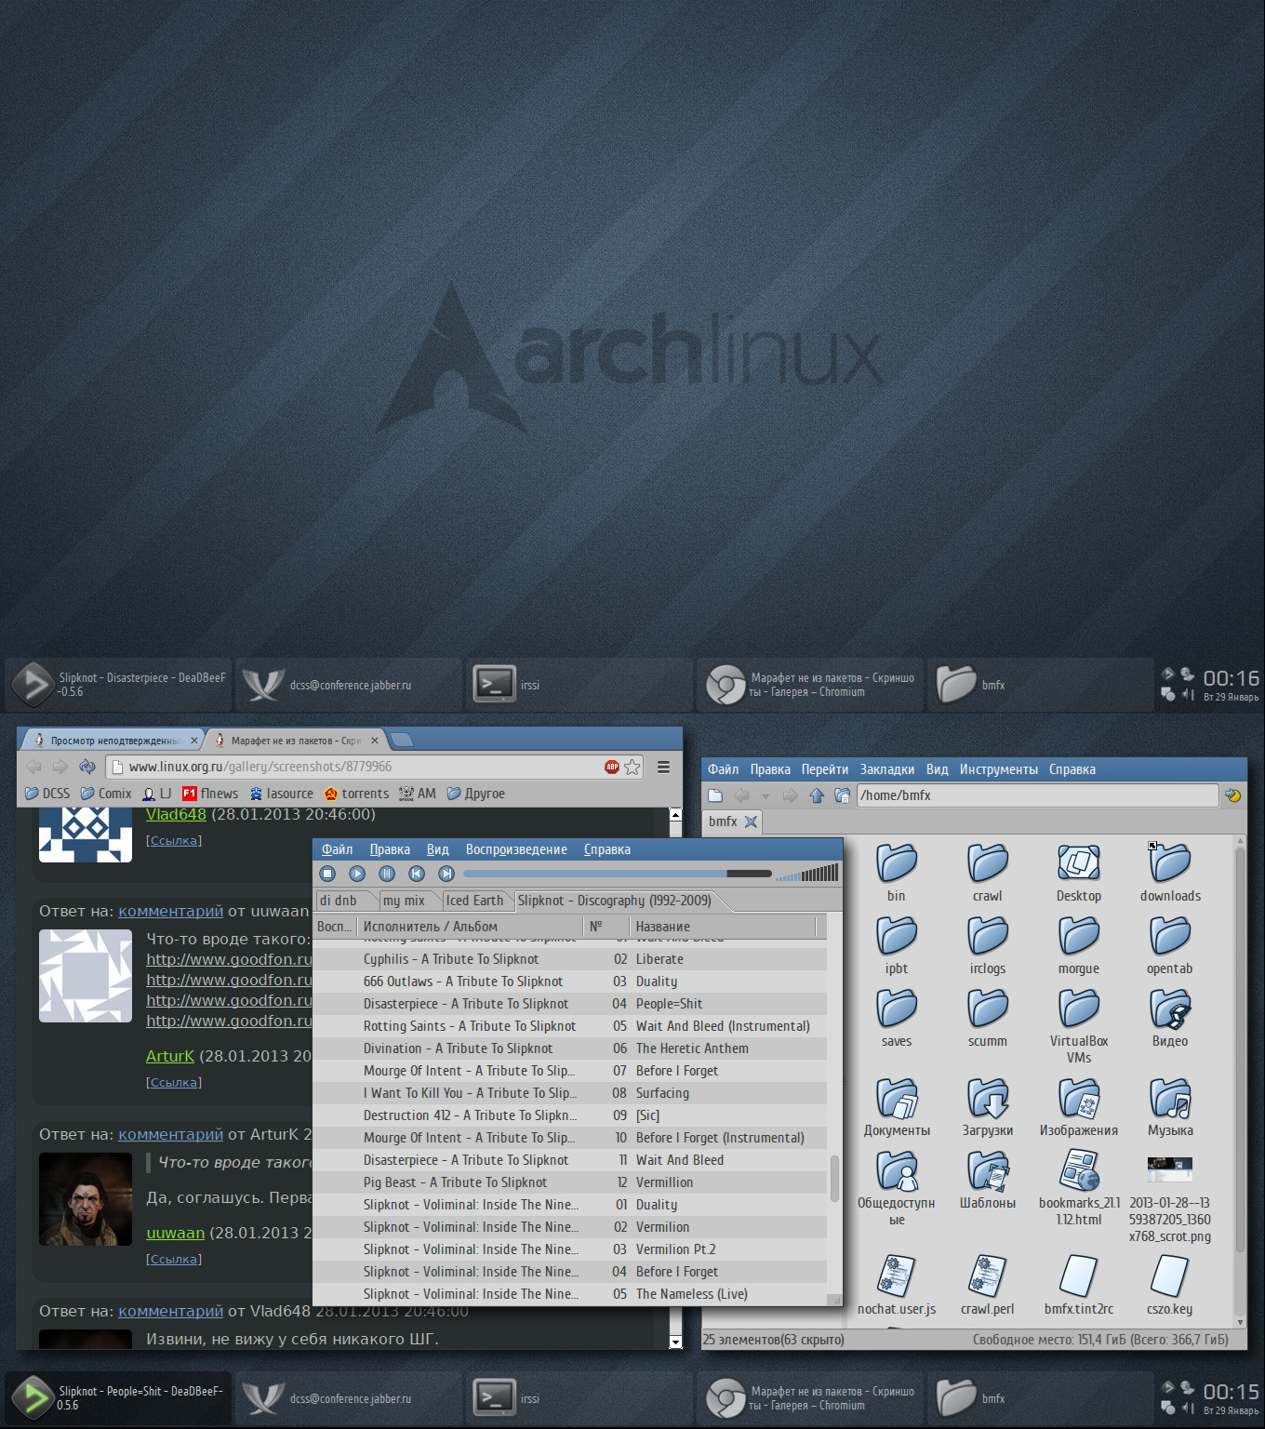Open the torrents bookmark
Screen dimensions: 1265x1429
tap(356, 794)
